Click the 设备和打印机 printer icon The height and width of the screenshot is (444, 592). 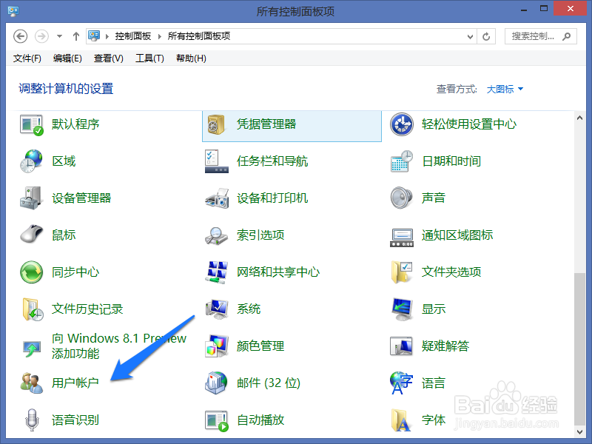click(217, 198)
